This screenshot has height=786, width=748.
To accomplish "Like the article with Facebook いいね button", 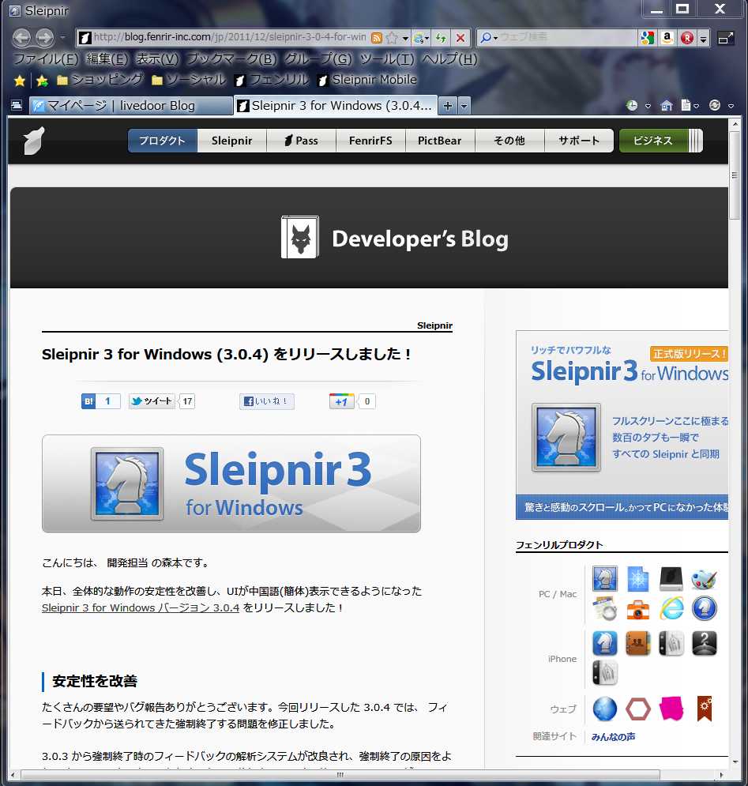I will tap(267, 401).
